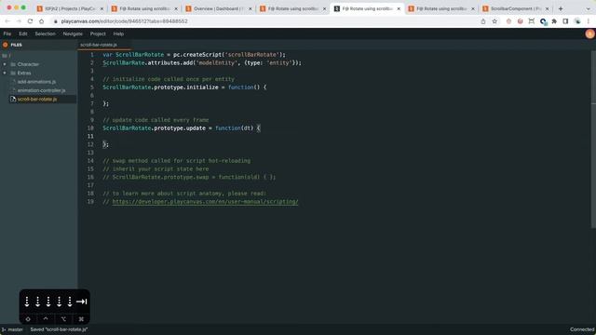Bookmark this page with the star icon

pos(494,21)
